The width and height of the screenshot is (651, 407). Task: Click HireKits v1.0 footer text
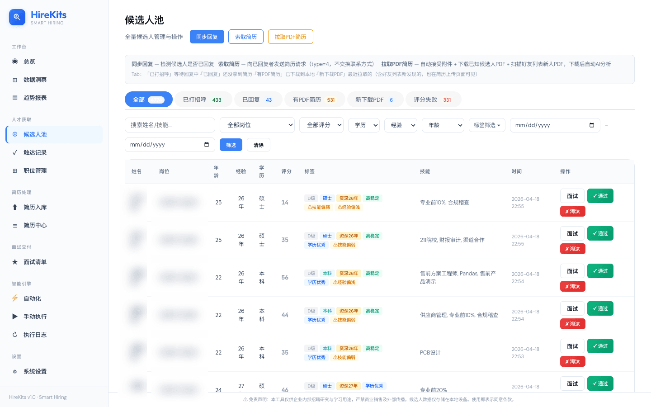coord(38,397)
